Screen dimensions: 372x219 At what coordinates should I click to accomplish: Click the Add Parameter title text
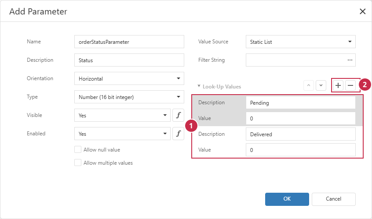(38, 11)
